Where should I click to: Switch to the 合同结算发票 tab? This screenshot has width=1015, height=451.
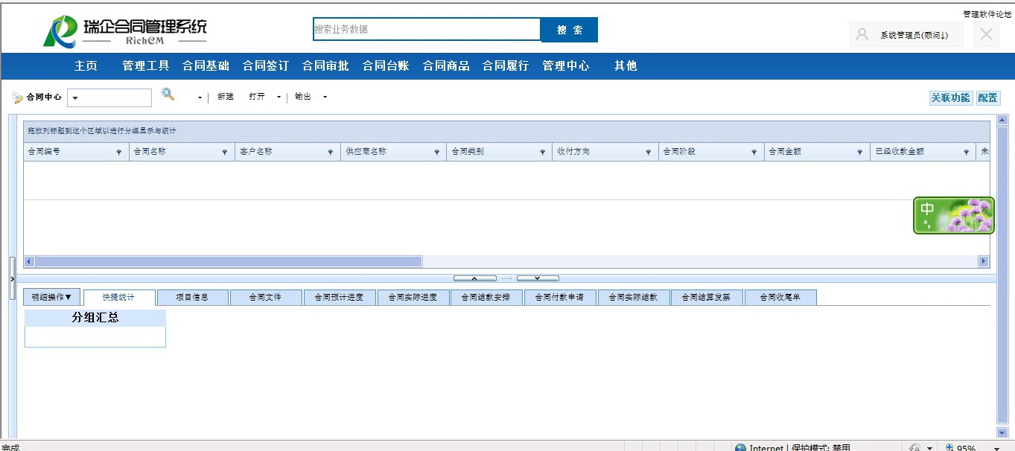coord(707,298)
